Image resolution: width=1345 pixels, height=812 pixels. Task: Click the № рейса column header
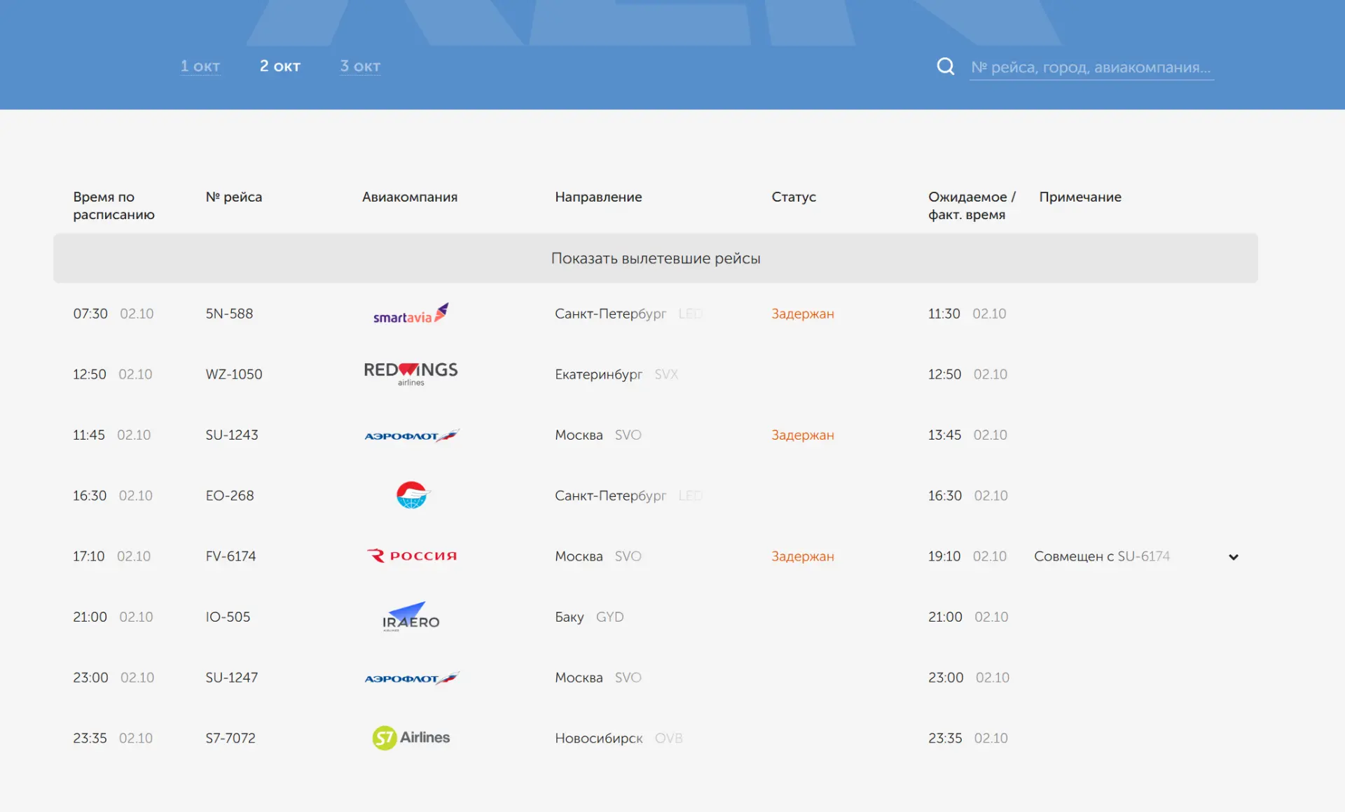click(234, 197)
